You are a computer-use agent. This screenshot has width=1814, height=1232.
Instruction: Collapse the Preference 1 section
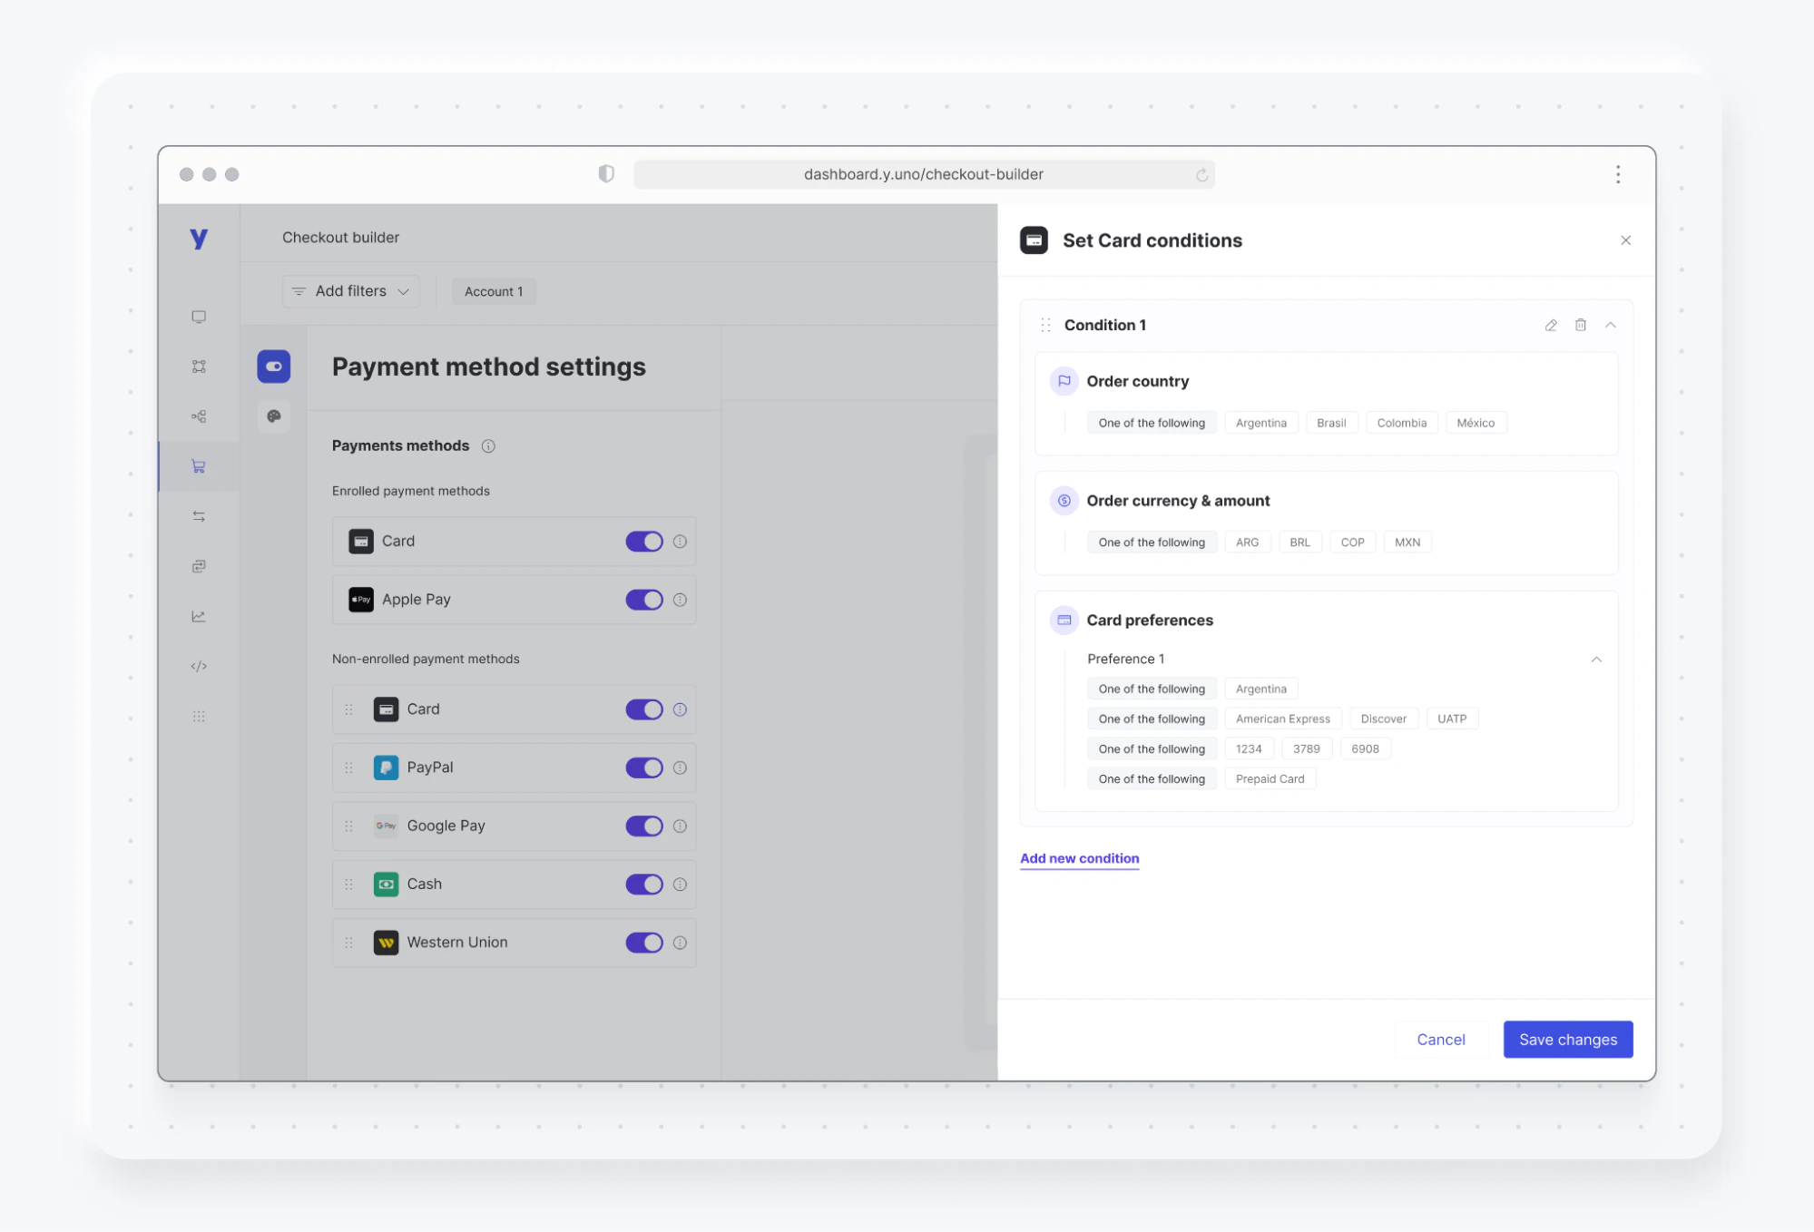1596,660
